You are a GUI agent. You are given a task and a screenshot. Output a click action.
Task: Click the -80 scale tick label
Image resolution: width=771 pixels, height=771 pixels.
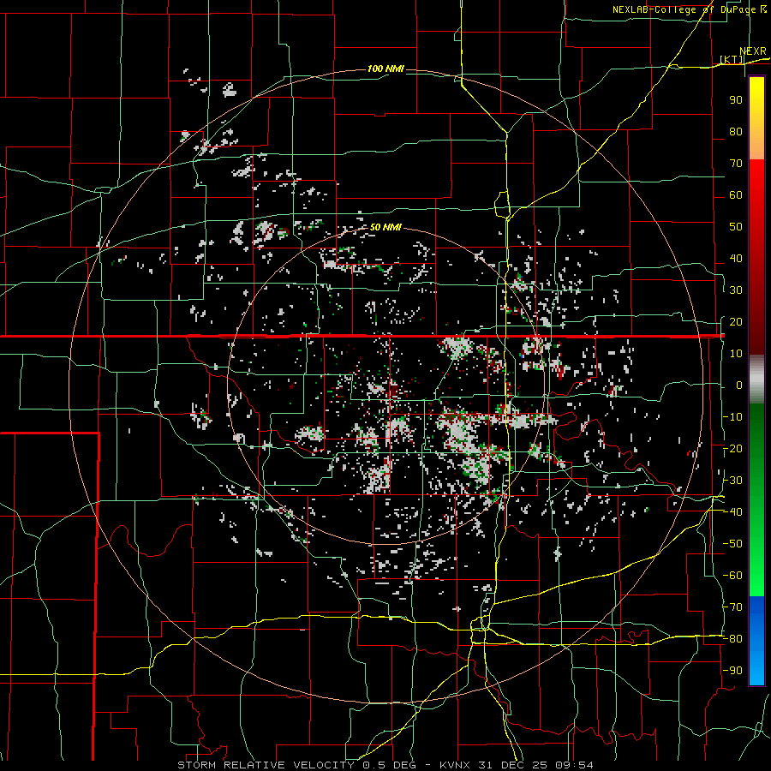[x=732, y=639]
